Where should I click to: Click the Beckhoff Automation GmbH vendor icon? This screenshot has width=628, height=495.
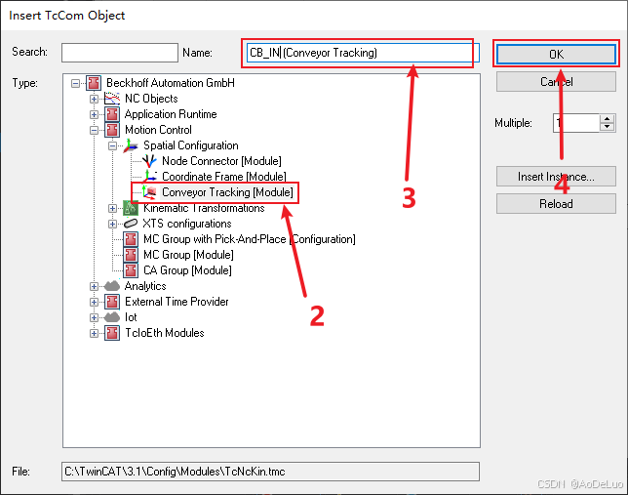(x=94, y=83)
